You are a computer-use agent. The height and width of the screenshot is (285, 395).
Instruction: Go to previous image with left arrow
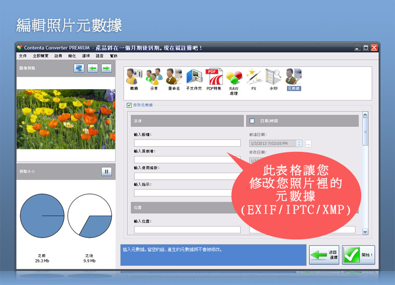pos(93,68)
